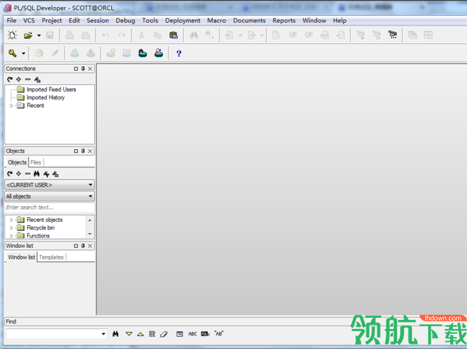Click the Paste clipboard toolbar icon

click(173, 35)
